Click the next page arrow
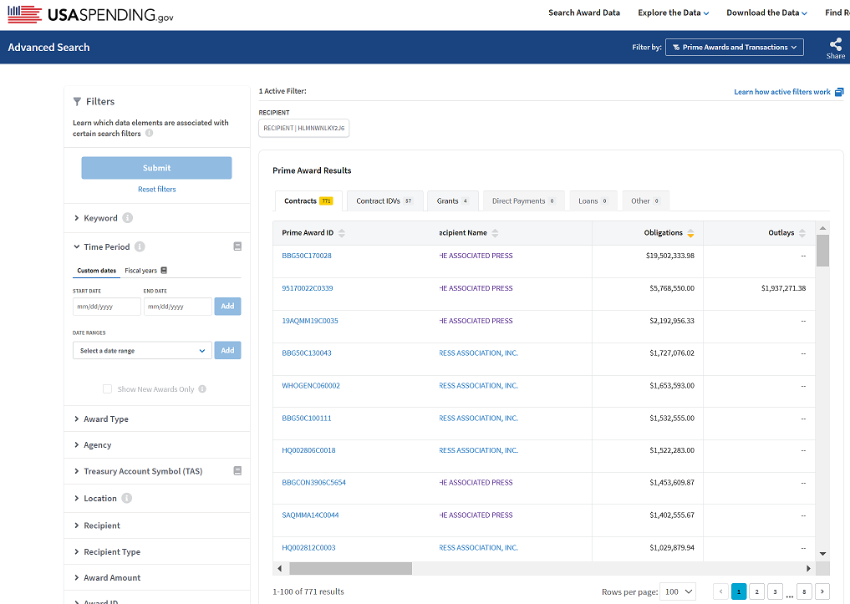850x604 pixels. coord(822,591)
